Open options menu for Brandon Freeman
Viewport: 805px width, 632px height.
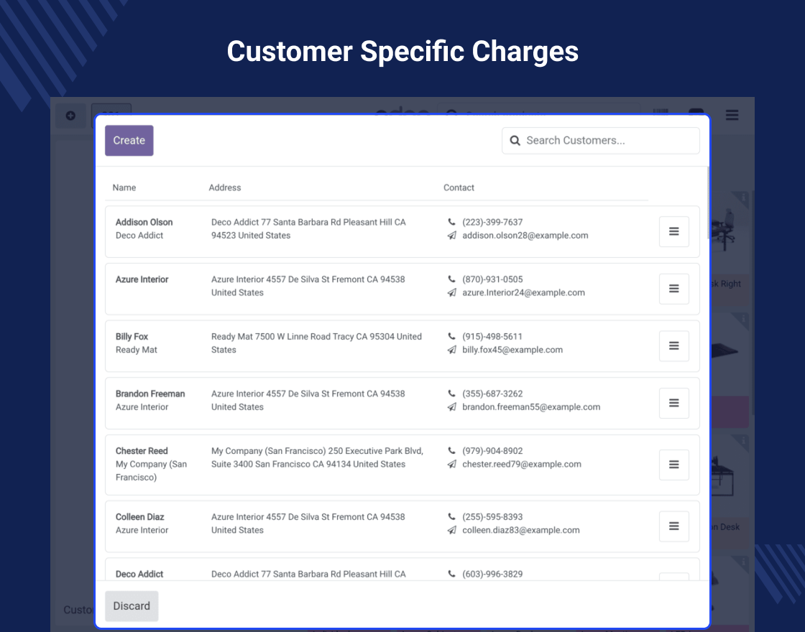point(674,403)
